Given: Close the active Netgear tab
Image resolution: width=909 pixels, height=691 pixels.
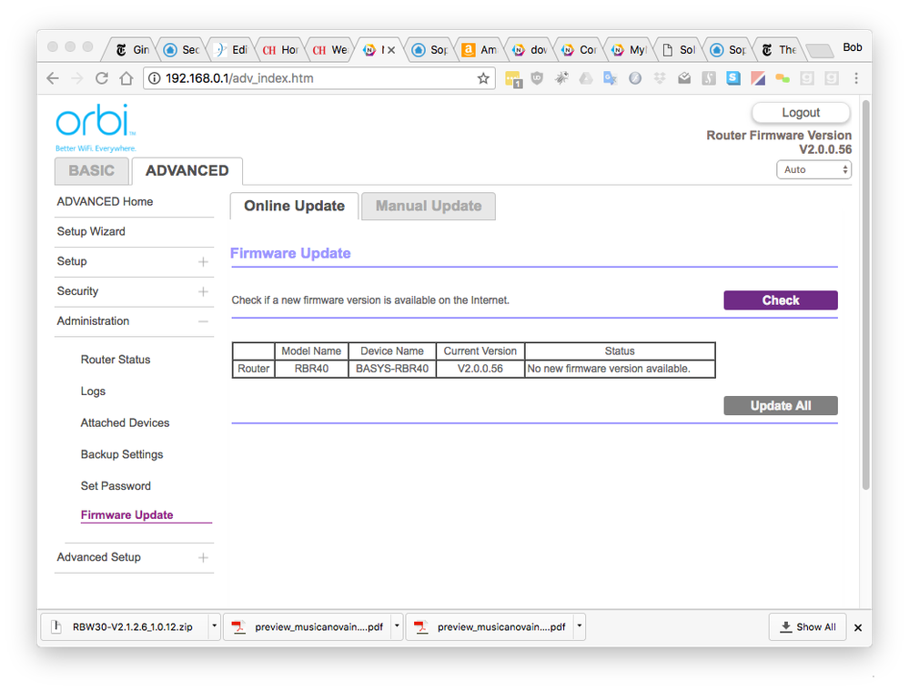Looking at the screenshot, I should click(392, 50).
